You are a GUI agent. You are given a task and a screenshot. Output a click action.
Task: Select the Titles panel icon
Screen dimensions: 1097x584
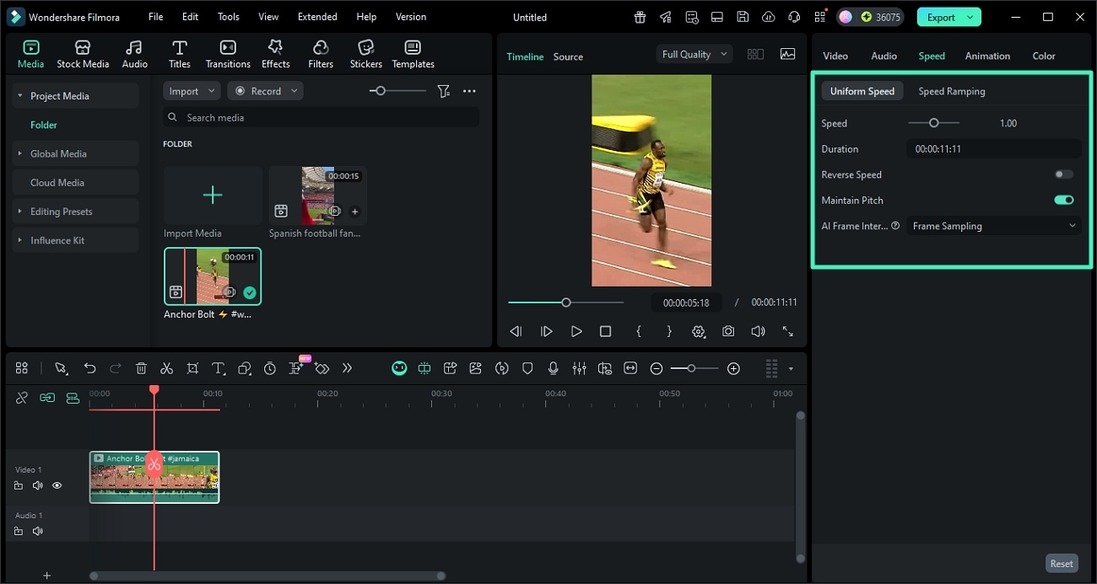(179, 53)
